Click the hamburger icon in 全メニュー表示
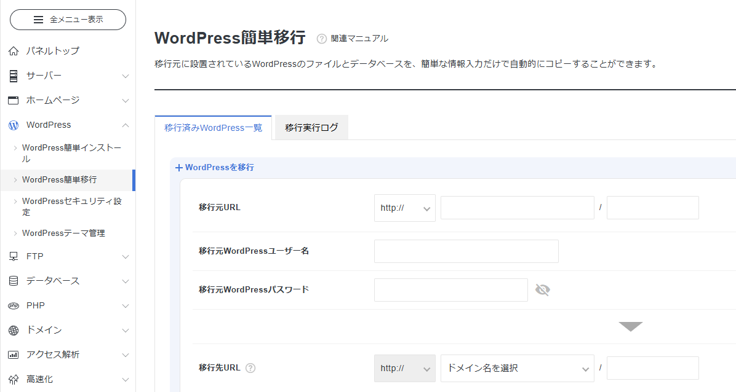The height and width of the screenshot is (392, 736). tap(39, 20)
